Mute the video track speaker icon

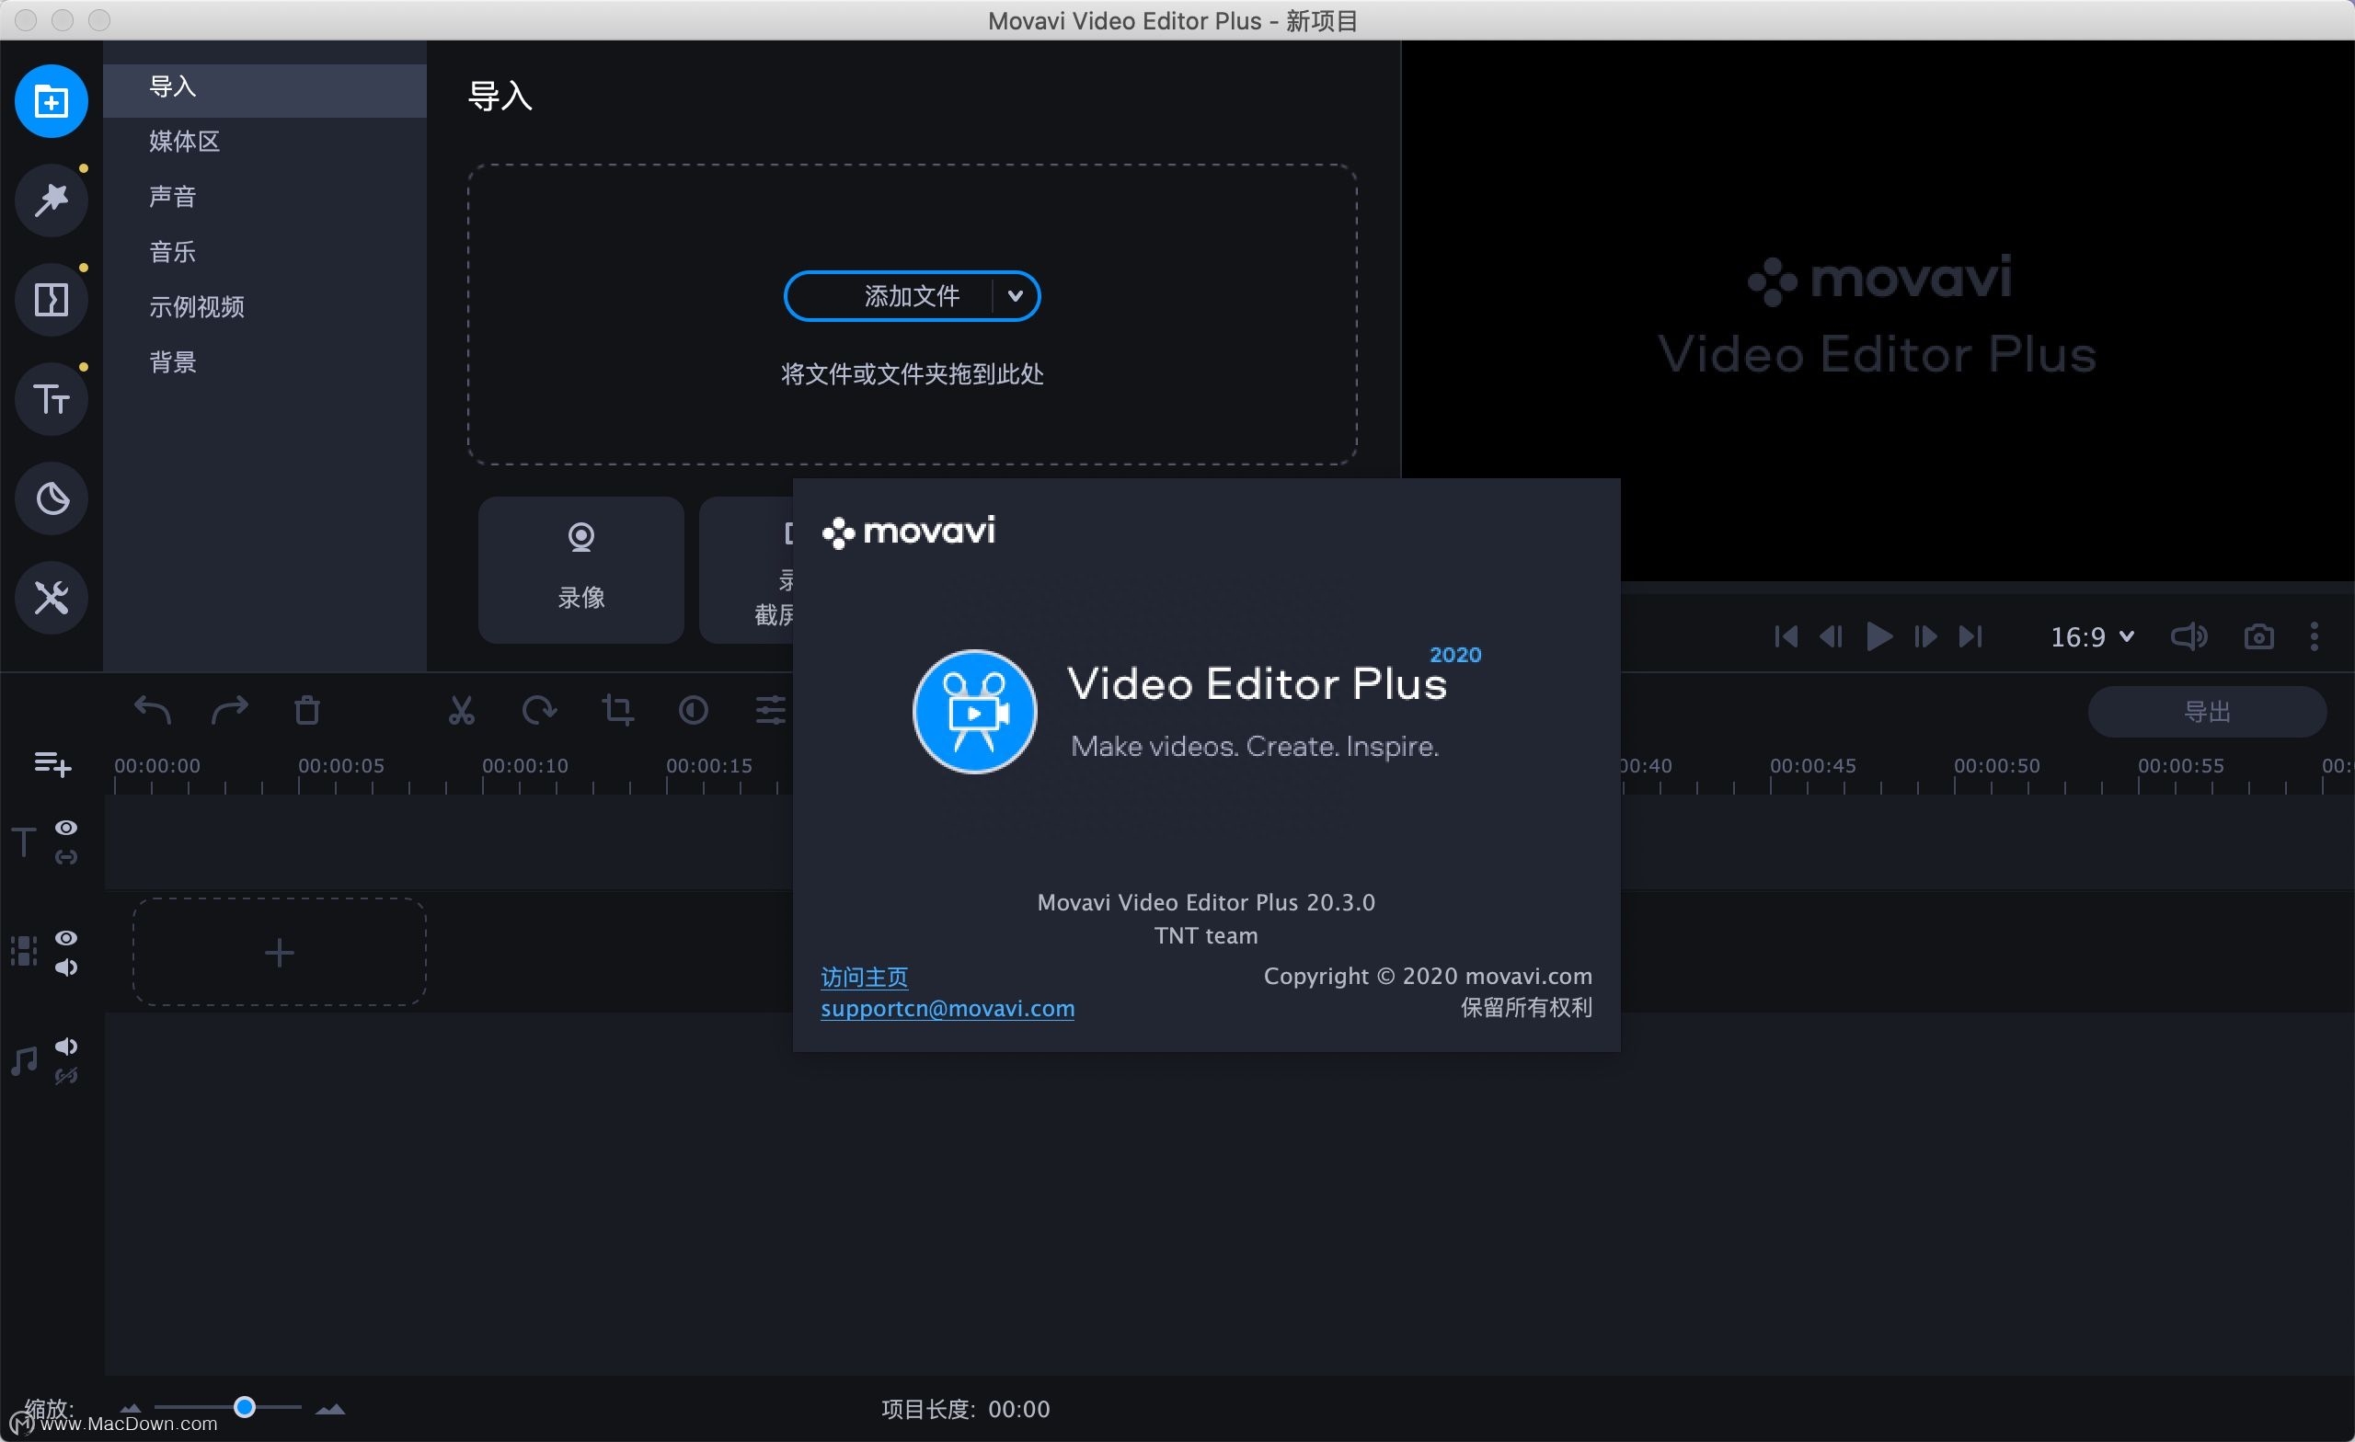[66, 968]
